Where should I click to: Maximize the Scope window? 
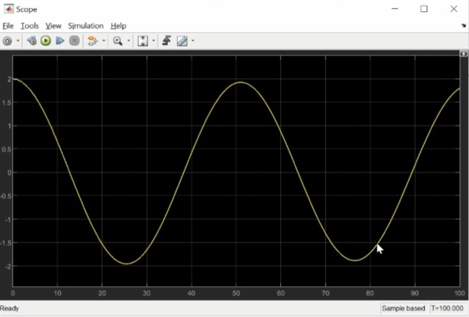424,9
